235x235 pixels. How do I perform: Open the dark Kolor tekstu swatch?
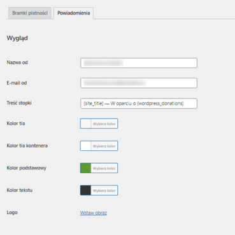click(x=85, y=190)
